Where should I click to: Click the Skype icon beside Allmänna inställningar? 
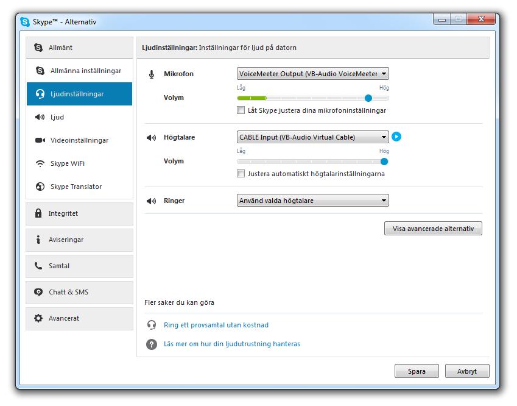pos(40,71)
